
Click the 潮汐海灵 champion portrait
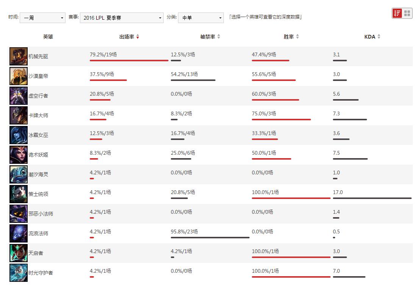(18, 174)
